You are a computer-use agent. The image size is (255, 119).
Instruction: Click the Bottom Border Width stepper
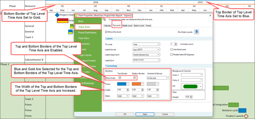[x=142, y=90]
